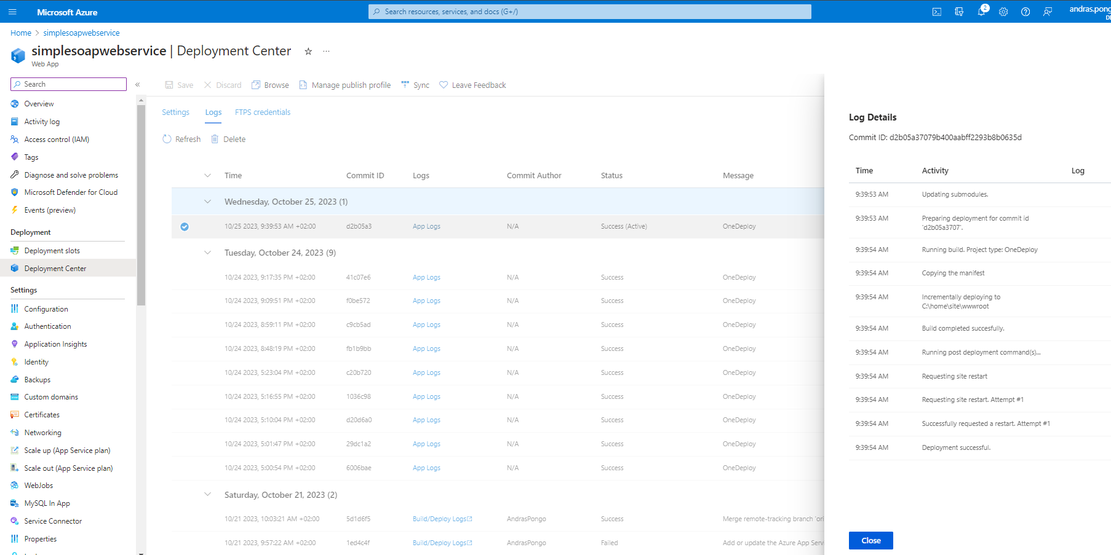
Task: Click the Events lightning bolt icon
Action: (15, 210)
